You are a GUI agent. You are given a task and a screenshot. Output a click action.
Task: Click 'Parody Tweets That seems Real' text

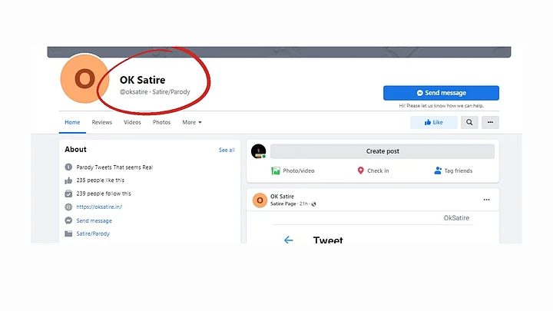coord(114,167)
